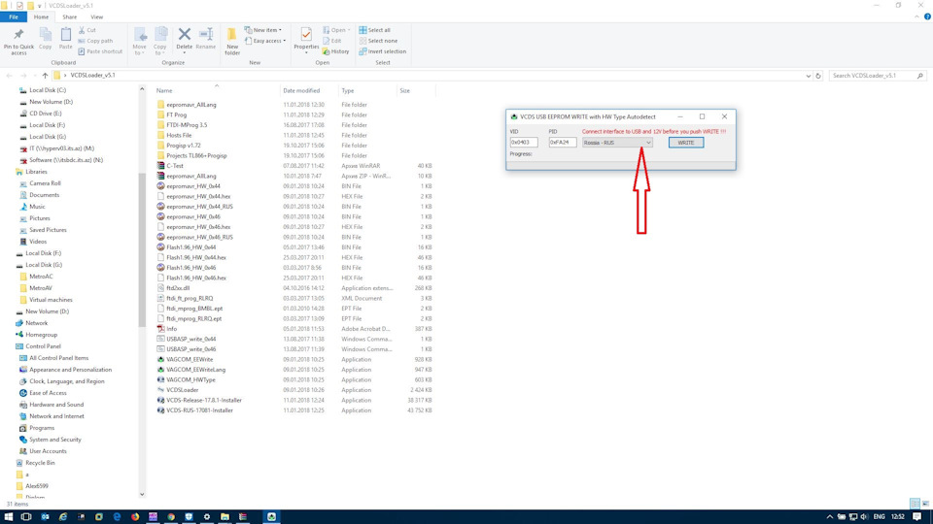This screenshot has width=933, height=524.
Task: Click the VID input field
Action: pyautogui.click(x=524, y=143)
